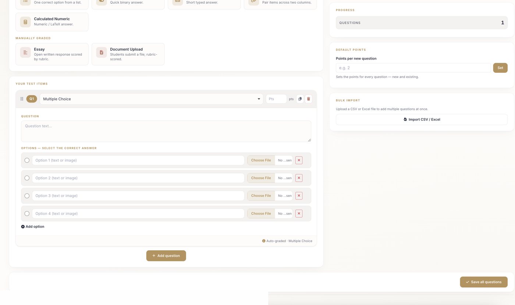
Task: Choose a file for Option 2
Action: coord(261,178)
